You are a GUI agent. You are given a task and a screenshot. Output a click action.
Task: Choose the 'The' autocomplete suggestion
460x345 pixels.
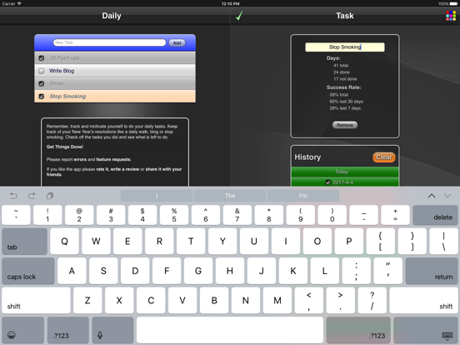click(x=230, y=196)
